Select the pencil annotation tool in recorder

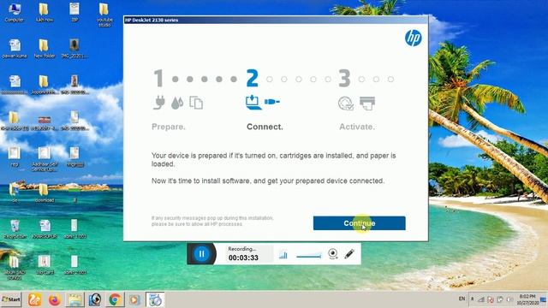point(349,254)
